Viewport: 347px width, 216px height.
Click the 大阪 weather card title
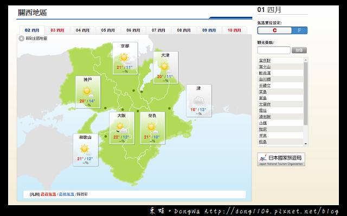(121, 116)
